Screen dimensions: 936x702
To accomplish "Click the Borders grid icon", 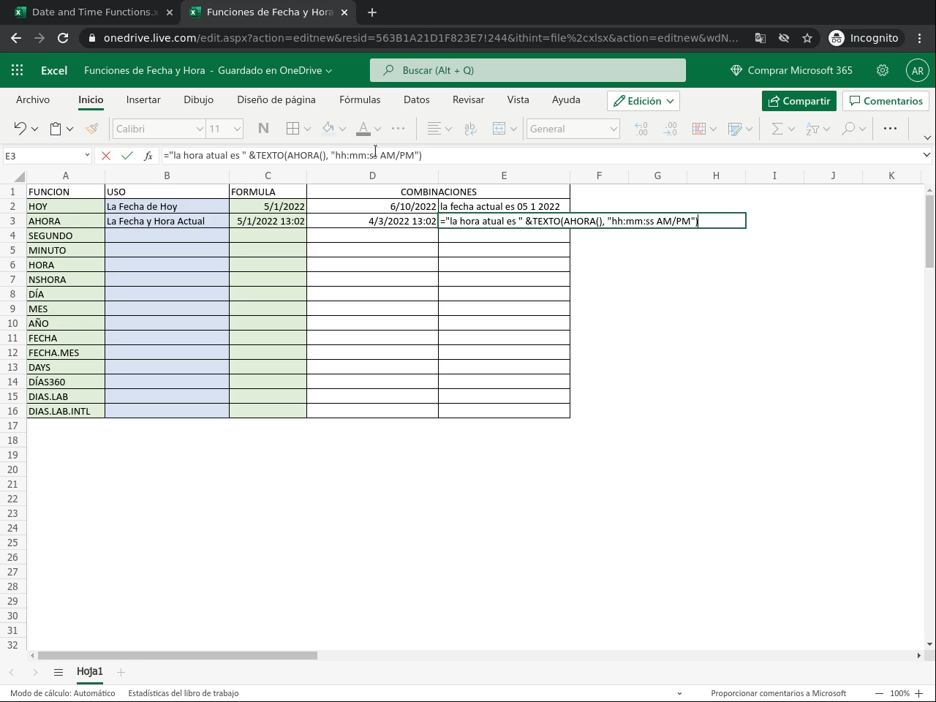I will [x=292, y=129].
